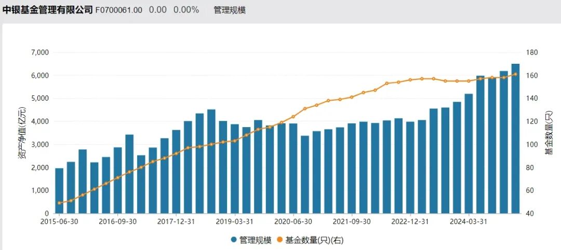
Task: Pick the blue bar above 2022-12-31
Action: pyautogui.click(x=410, y=167)
